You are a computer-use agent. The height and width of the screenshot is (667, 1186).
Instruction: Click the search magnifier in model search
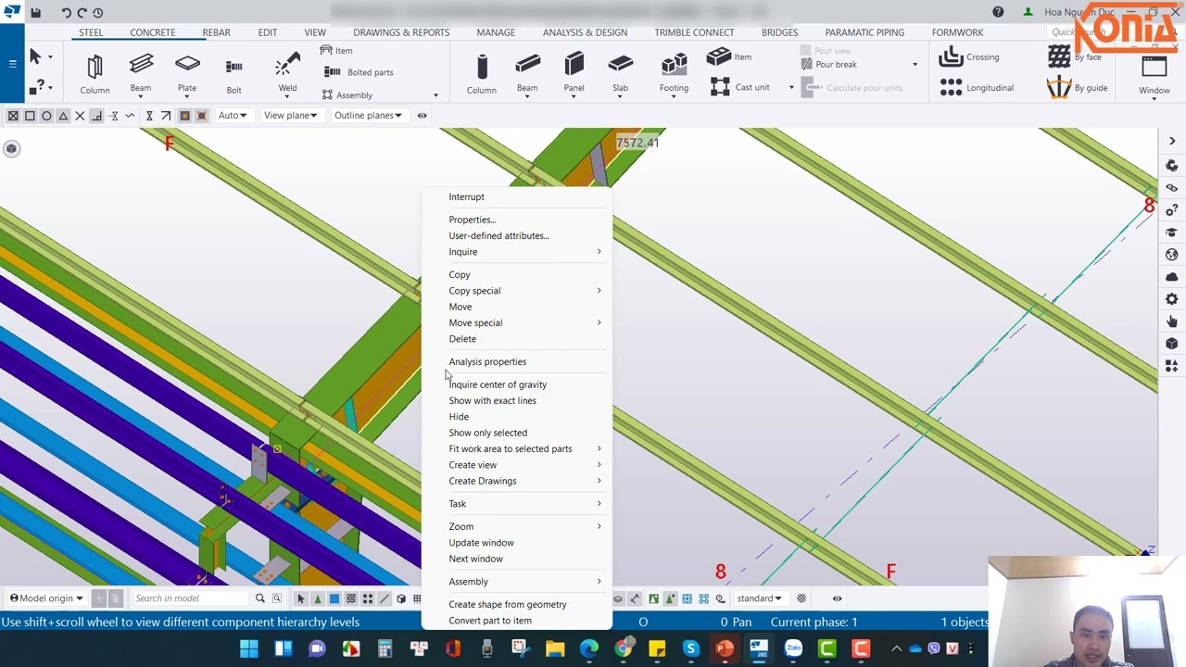coord(260,598)
